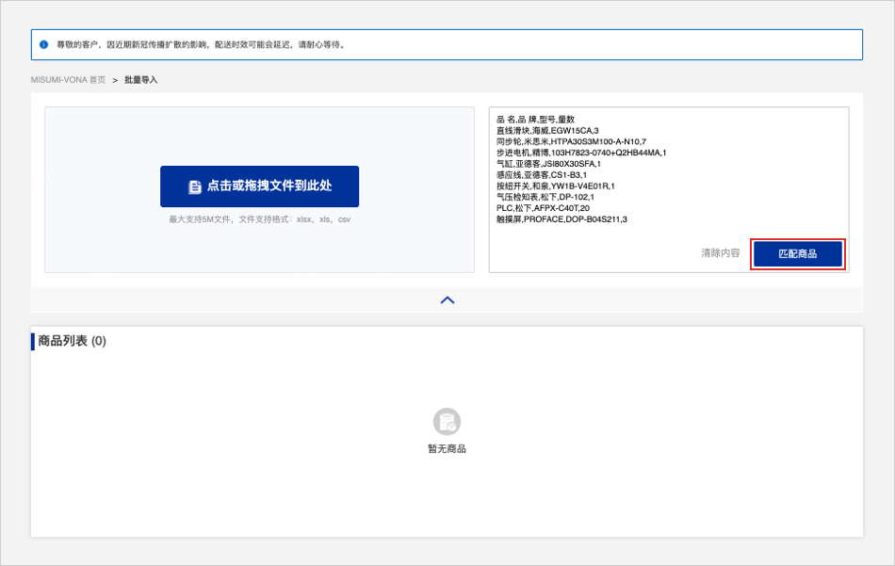This screenshot has width=895, height=566.
Task: Click the file icon on the upload button
Action: (195, 186)
